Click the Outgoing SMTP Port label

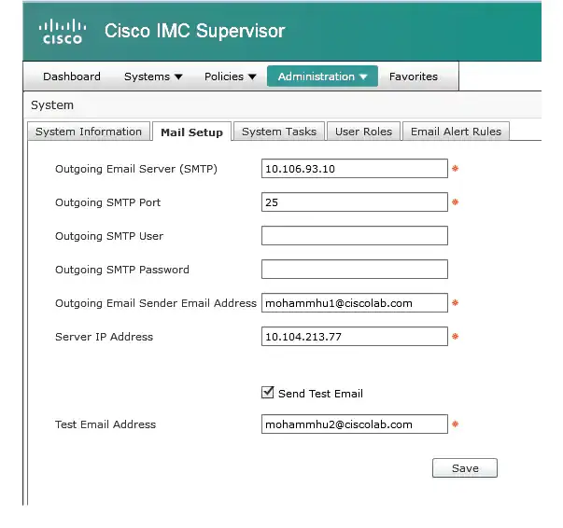107,202
